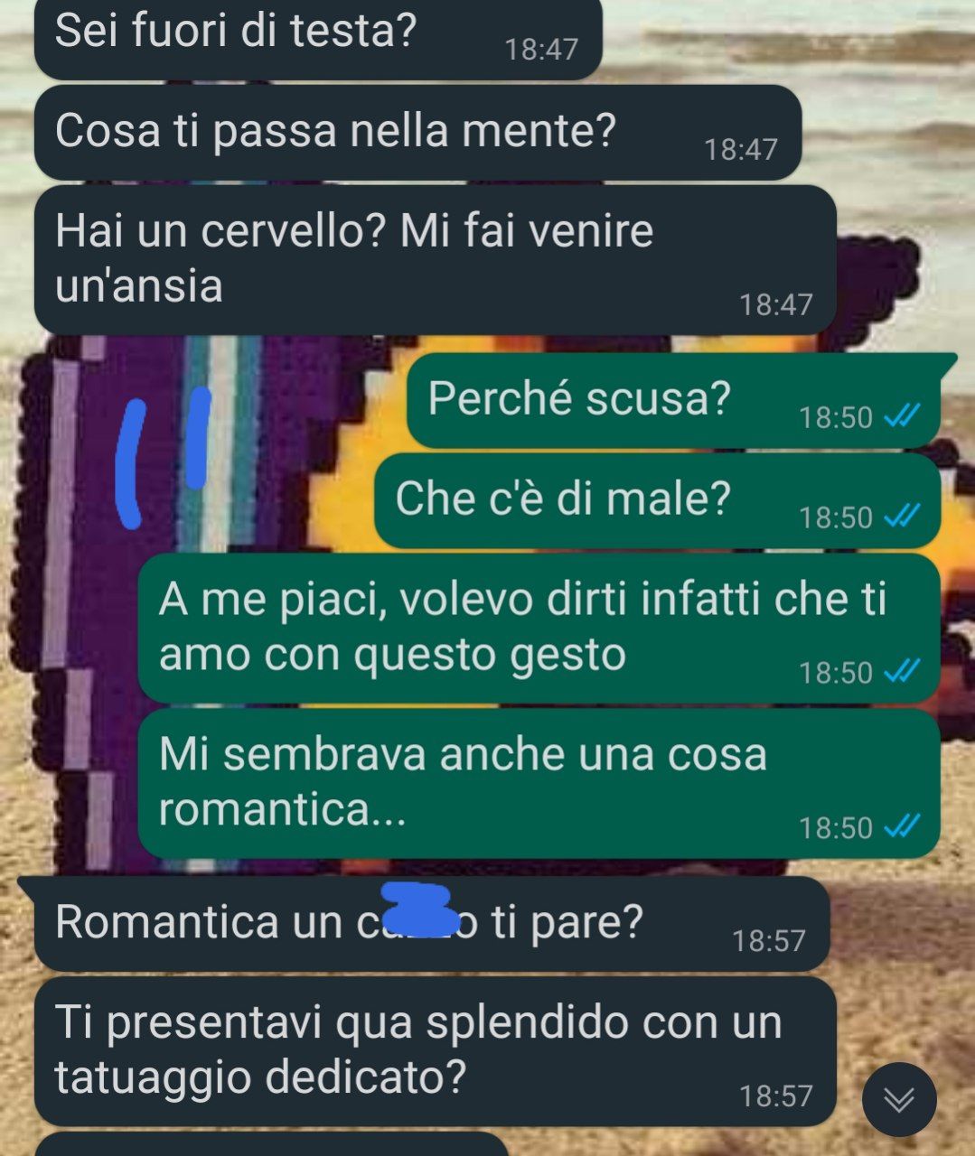
Task: Select the 'Sei fuori di testa?' message
Action: 318,37
